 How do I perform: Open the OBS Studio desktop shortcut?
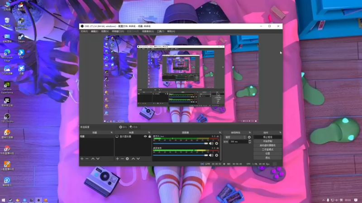click(x=7, y=118)
